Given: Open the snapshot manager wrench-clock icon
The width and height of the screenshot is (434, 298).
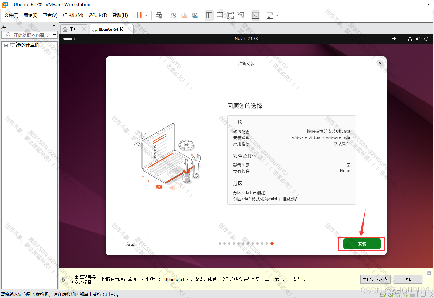Looking at the screenshot, I should (x=194, y=15).
